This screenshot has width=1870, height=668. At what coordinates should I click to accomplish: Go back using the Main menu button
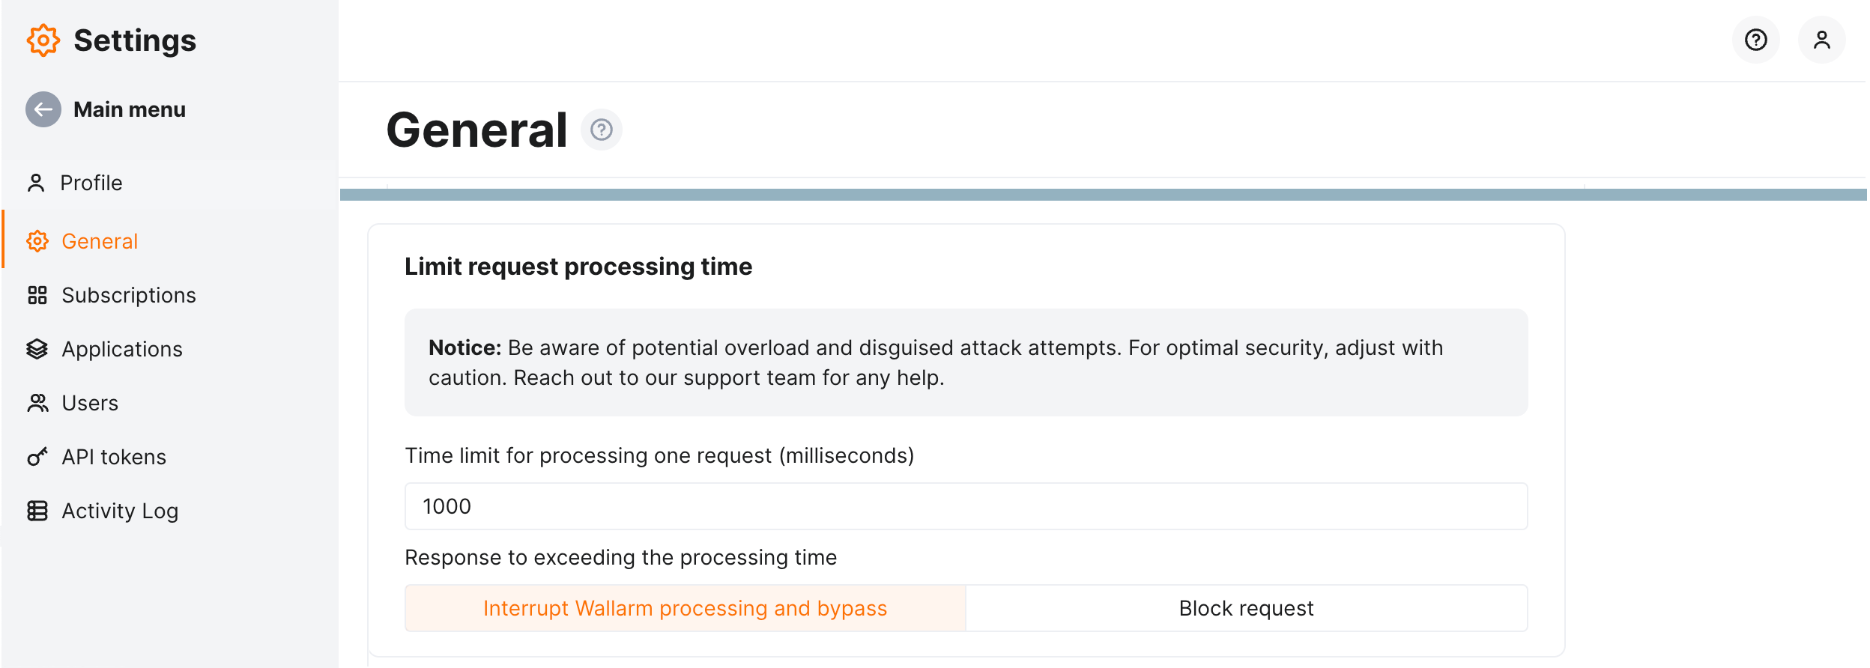pyautogui.click(x=109, y=109)
